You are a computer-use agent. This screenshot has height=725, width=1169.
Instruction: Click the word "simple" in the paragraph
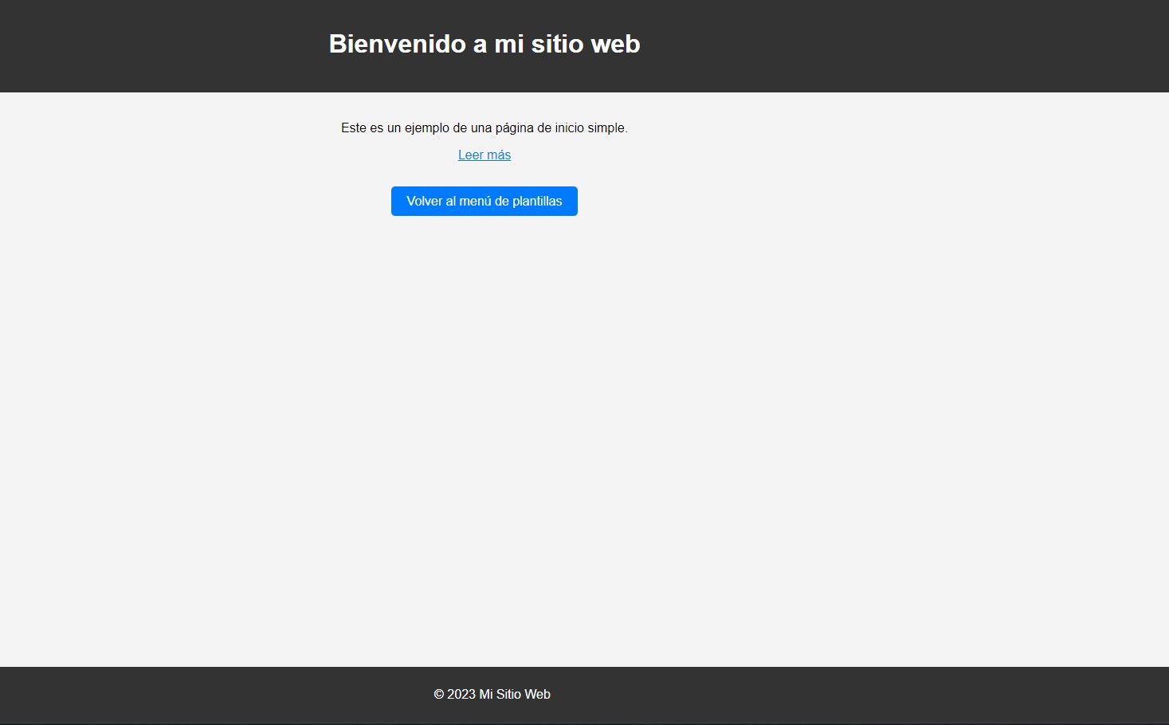[607, 127]
